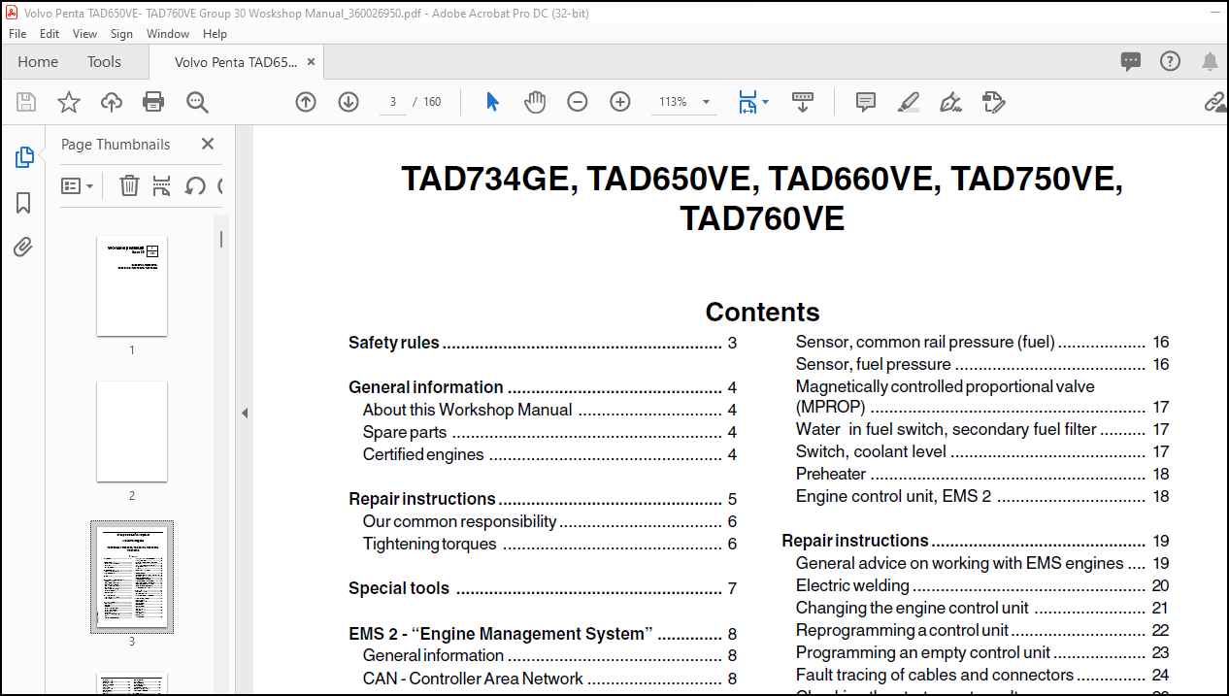
Task: Zoom in with the plus icon
Action: click(620, 102)
